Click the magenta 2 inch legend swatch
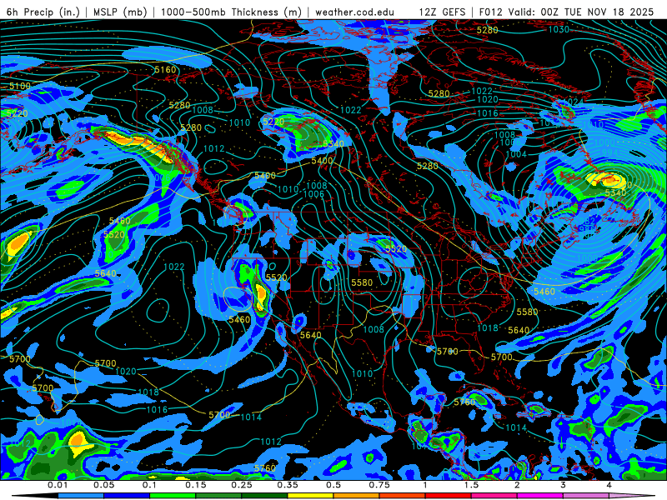Viewport: 667px width, 500px height. point(540,496)
